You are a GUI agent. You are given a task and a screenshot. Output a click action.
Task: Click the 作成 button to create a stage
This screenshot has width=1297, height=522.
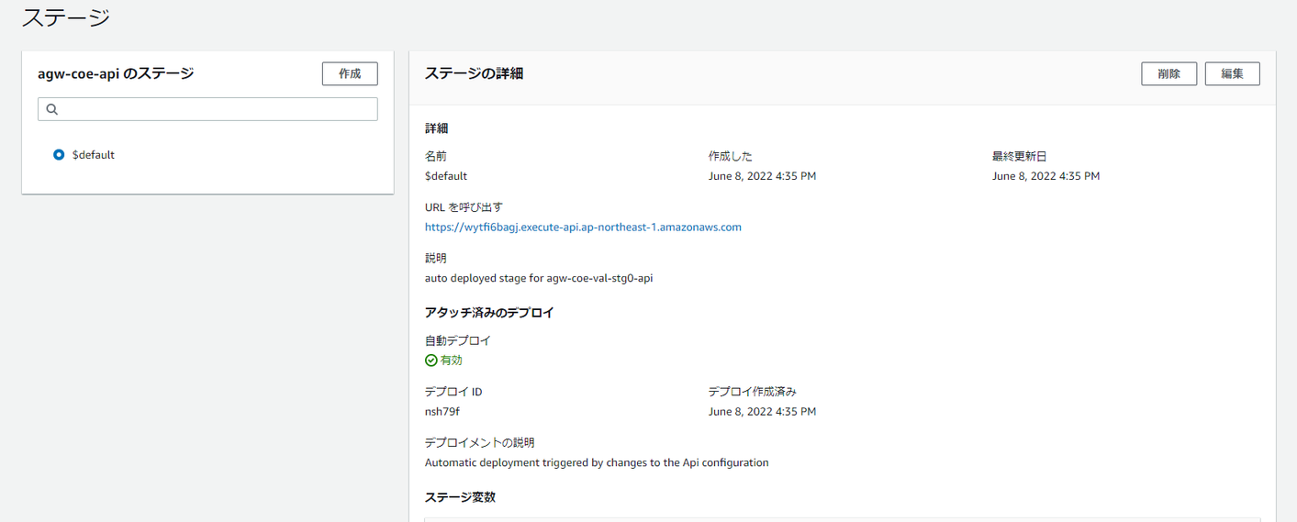click(350, 73)
